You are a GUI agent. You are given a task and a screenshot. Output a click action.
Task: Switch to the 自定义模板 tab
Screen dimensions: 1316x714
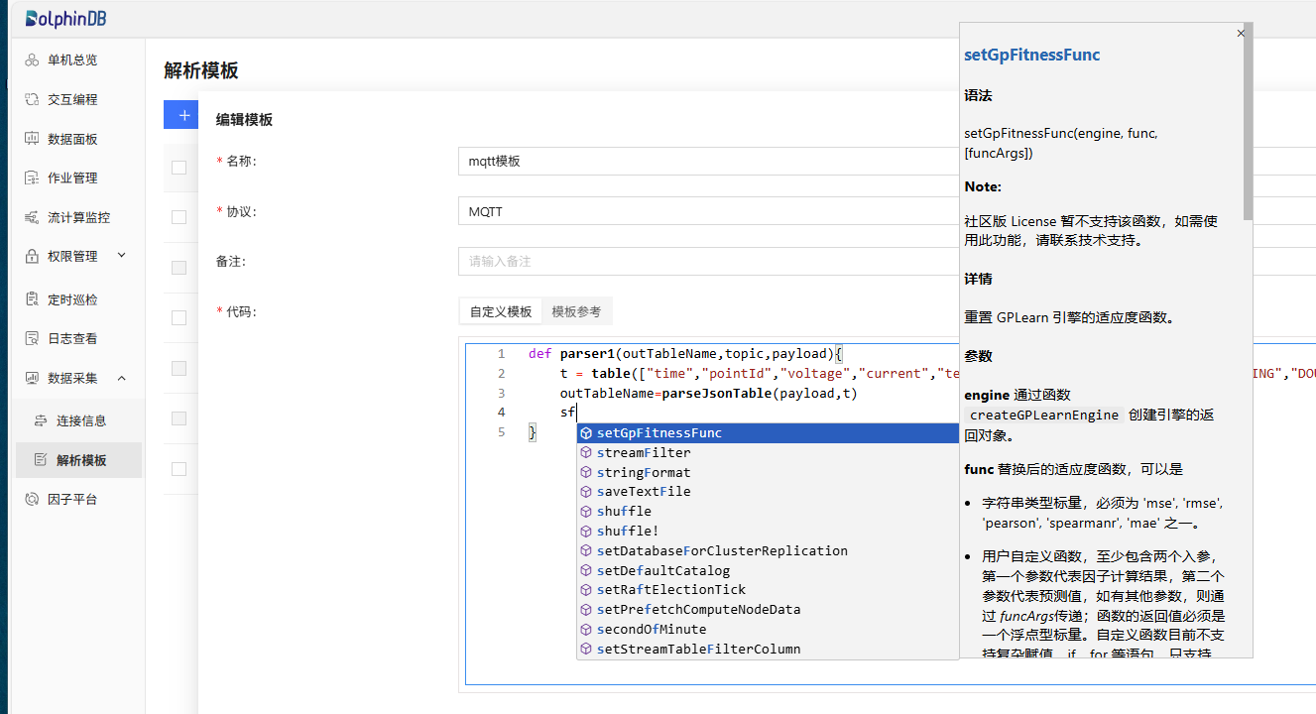(501, 311)
